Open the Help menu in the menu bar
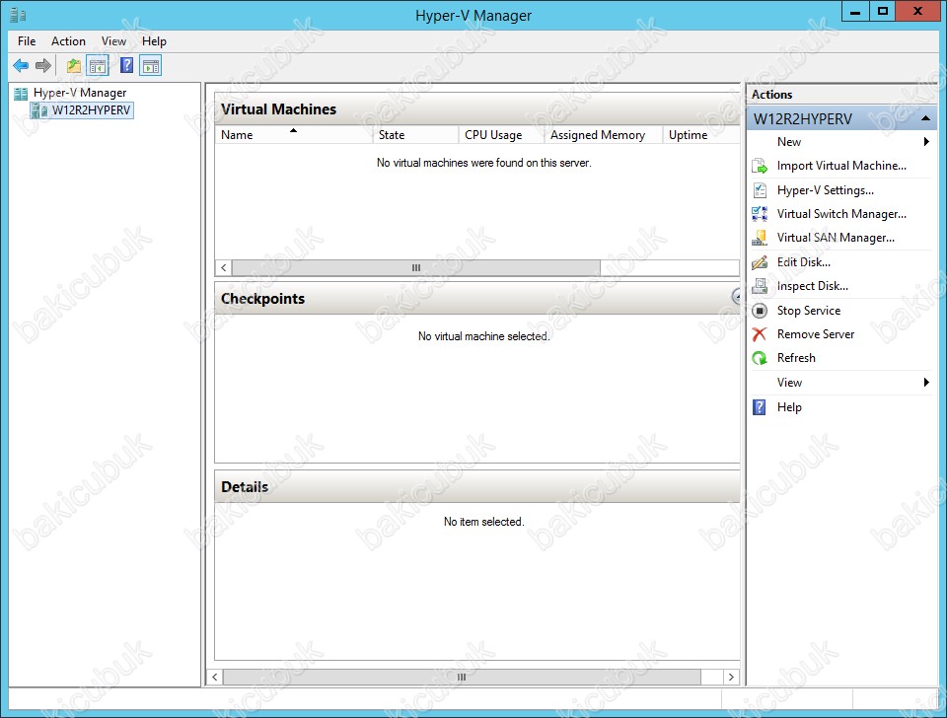Screen dimensions: 947x718 coord(154,41)
